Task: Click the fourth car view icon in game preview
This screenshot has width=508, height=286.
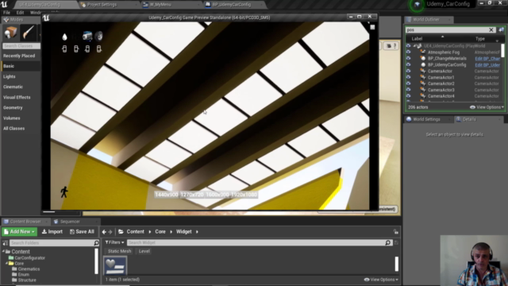Action: (x=98, y=49)
